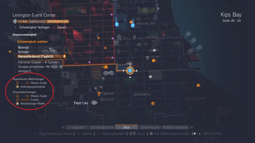Click the highlighted Lexington mission shield cursor
255x143 pixels.
[130, 71]
